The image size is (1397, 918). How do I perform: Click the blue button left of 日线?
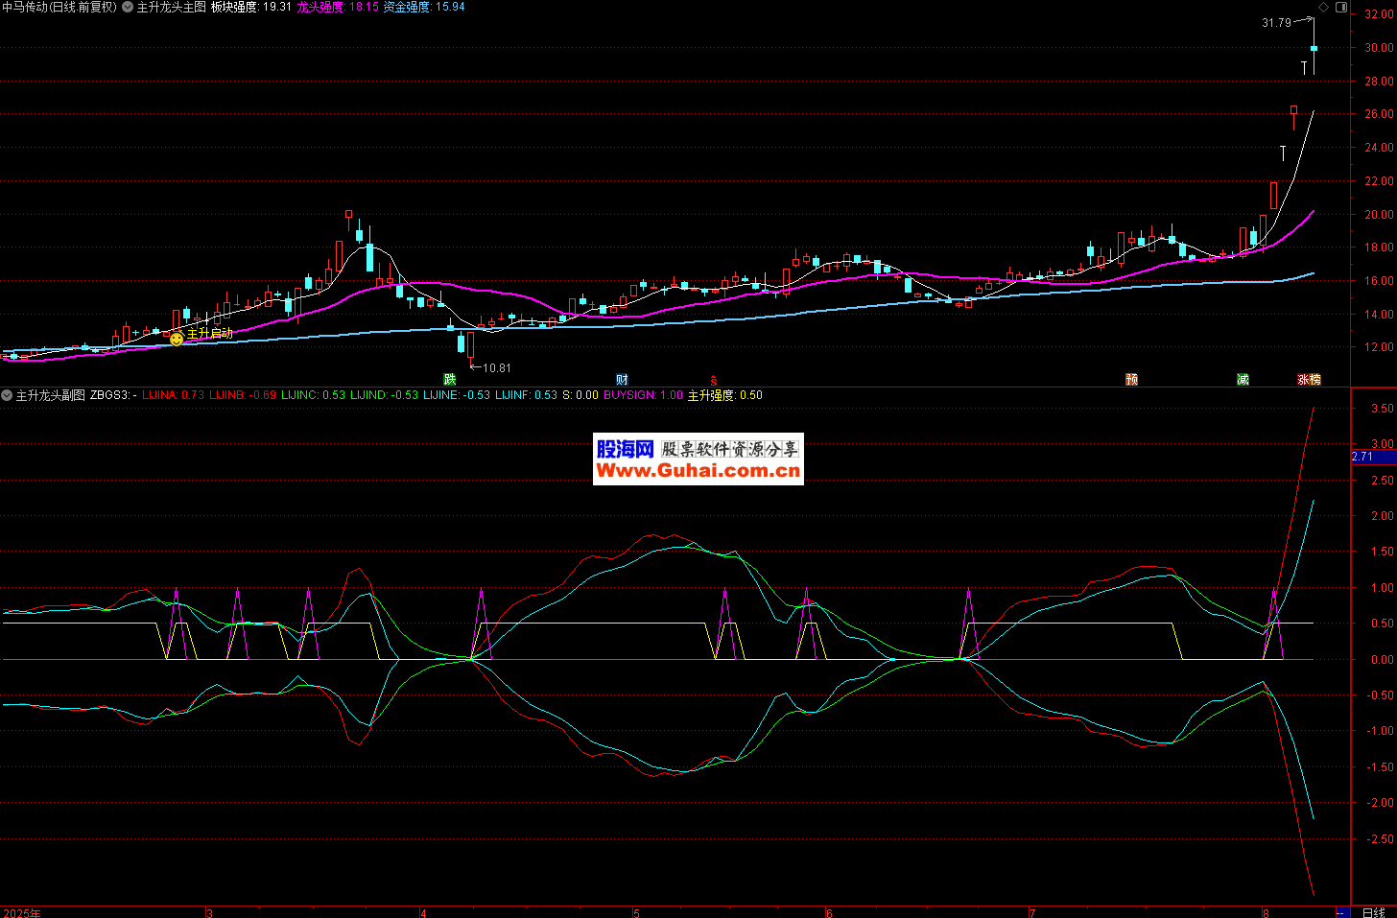click(1342, 912)
